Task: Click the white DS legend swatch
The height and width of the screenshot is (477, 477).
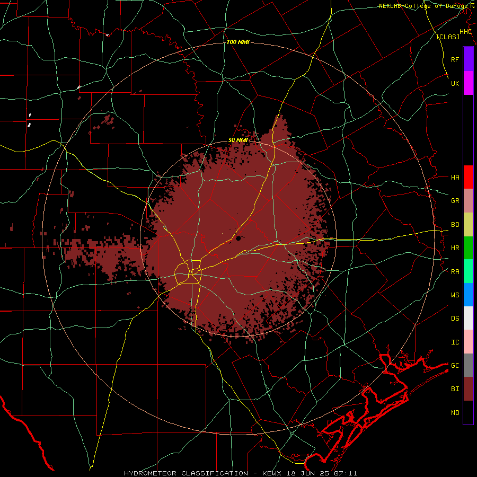Action: coord(468,318)
